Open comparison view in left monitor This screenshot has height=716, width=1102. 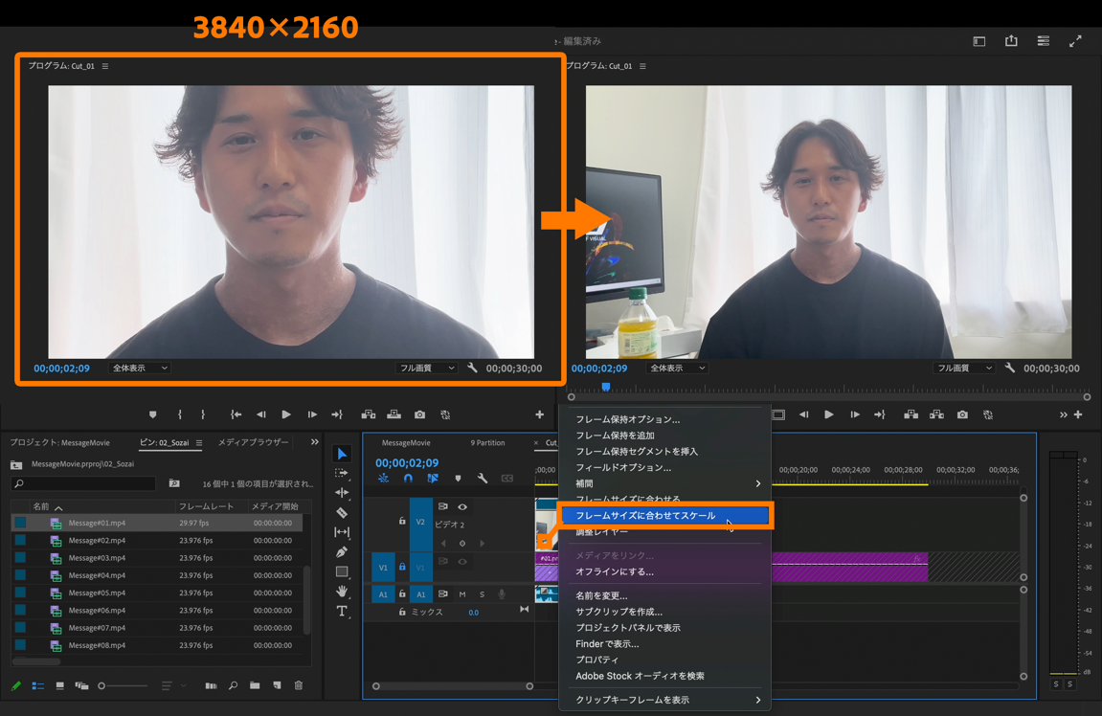pos(445,415)
